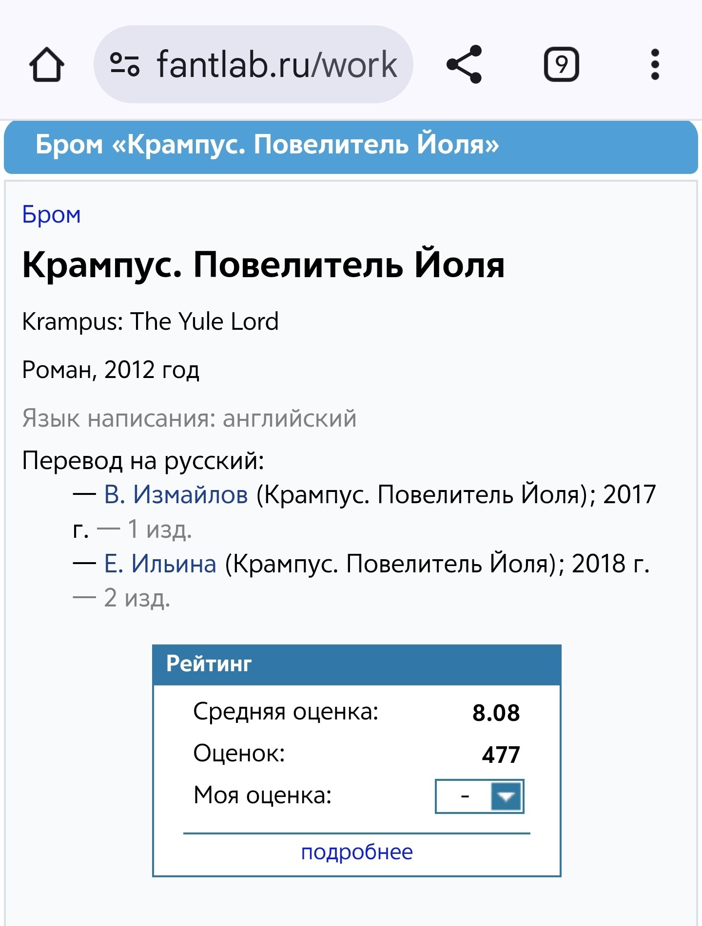Open translator Е. Ильина link
Viewport: 702px width, 926px height.
click(160, 564)
